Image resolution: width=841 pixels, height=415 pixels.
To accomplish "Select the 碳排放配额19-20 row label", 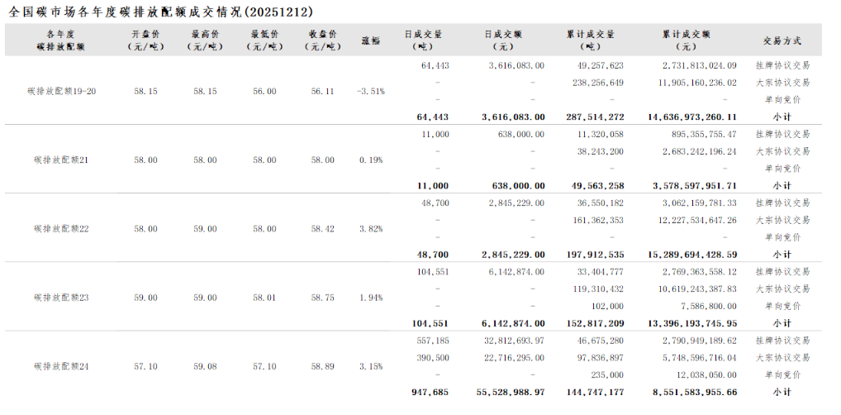I will 62,91.
